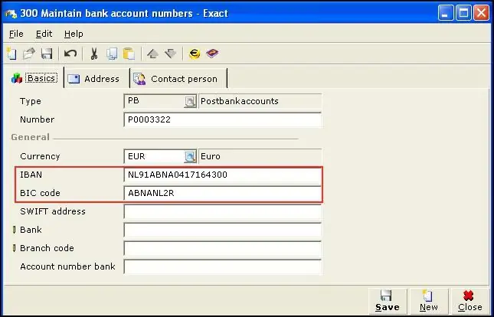
Task: Open the Help menu
Action: [74, 34]
